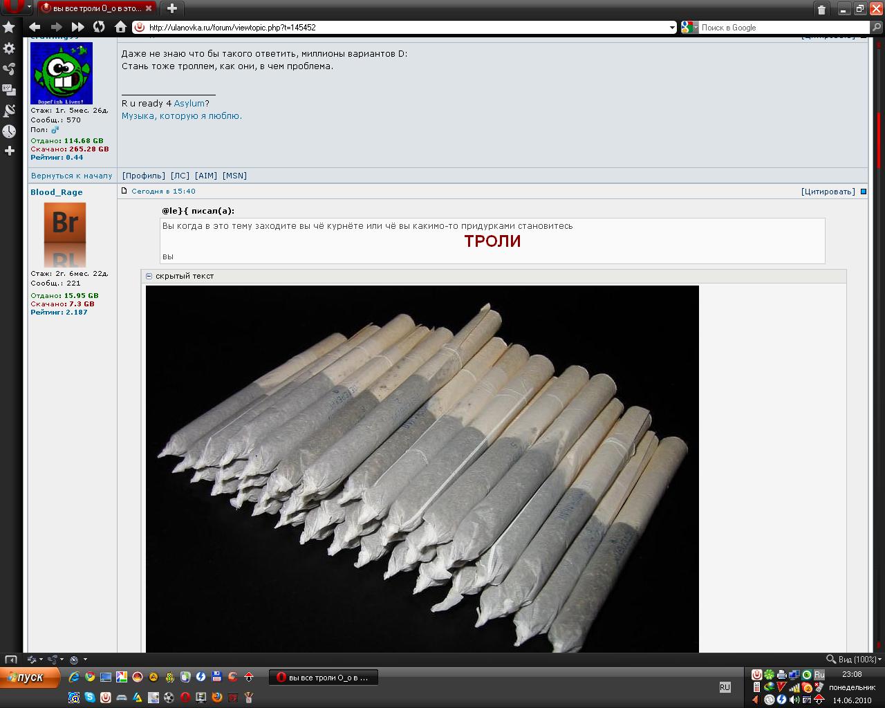Click the [Цитировать] link on the Blood_Rage post

point(828,192)
